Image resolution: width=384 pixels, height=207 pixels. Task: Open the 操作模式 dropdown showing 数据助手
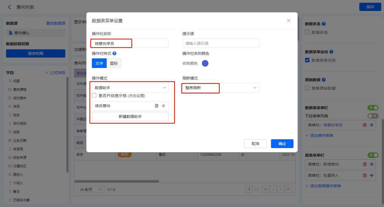(x=130, y=88)
